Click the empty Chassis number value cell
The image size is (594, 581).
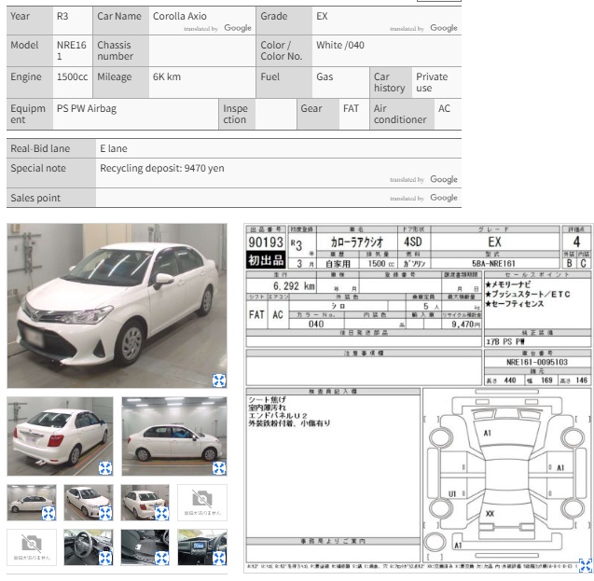(x=202, y=50)
